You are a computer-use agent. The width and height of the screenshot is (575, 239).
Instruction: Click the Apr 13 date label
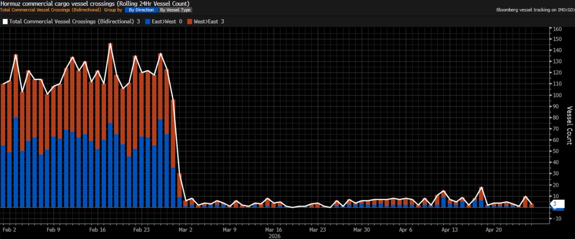coord(450,230)
